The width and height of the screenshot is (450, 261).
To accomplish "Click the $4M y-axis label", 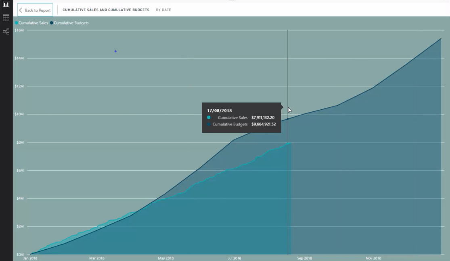I will (x=20, y=198).
